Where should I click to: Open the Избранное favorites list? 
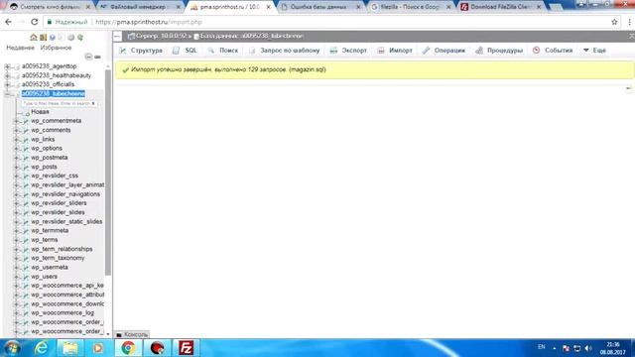pyautogui.click(x=56, y=48)
